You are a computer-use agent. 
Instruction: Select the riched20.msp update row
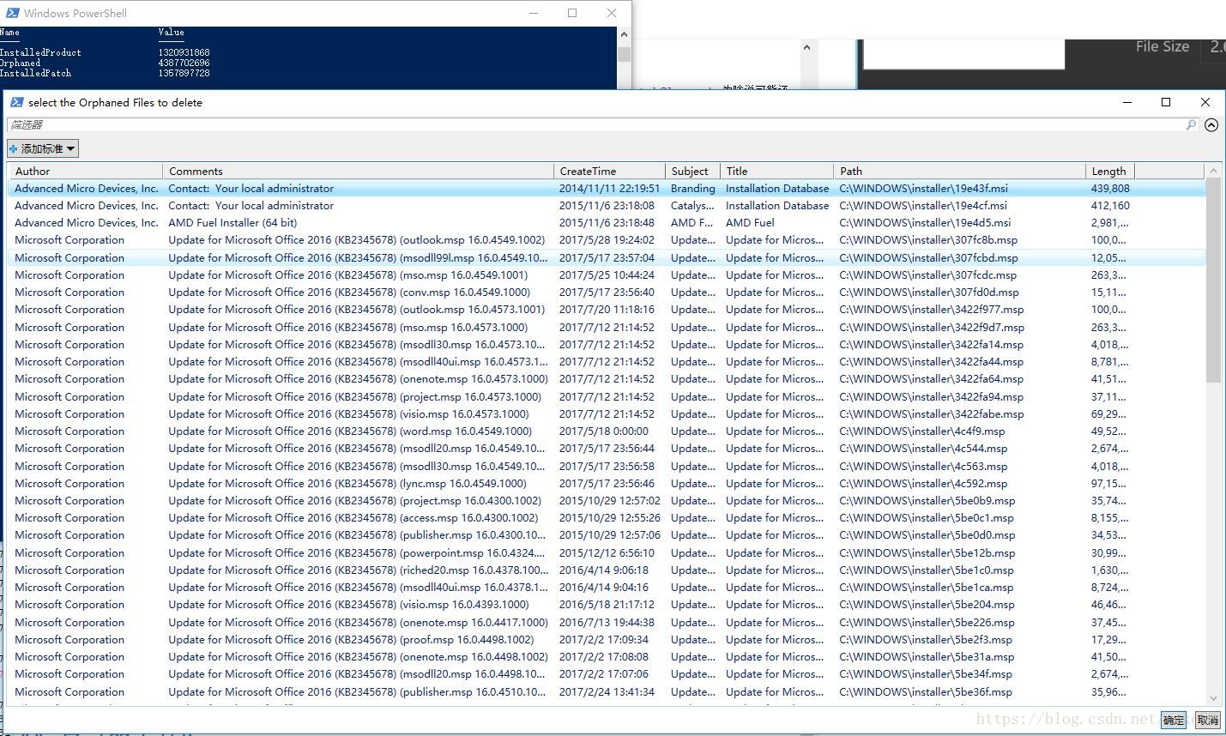[606, 570]
